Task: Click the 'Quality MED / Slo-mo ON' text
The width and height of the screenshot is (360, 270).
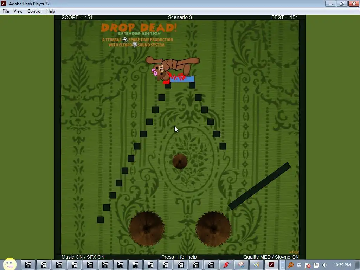Action: point(271,257)
